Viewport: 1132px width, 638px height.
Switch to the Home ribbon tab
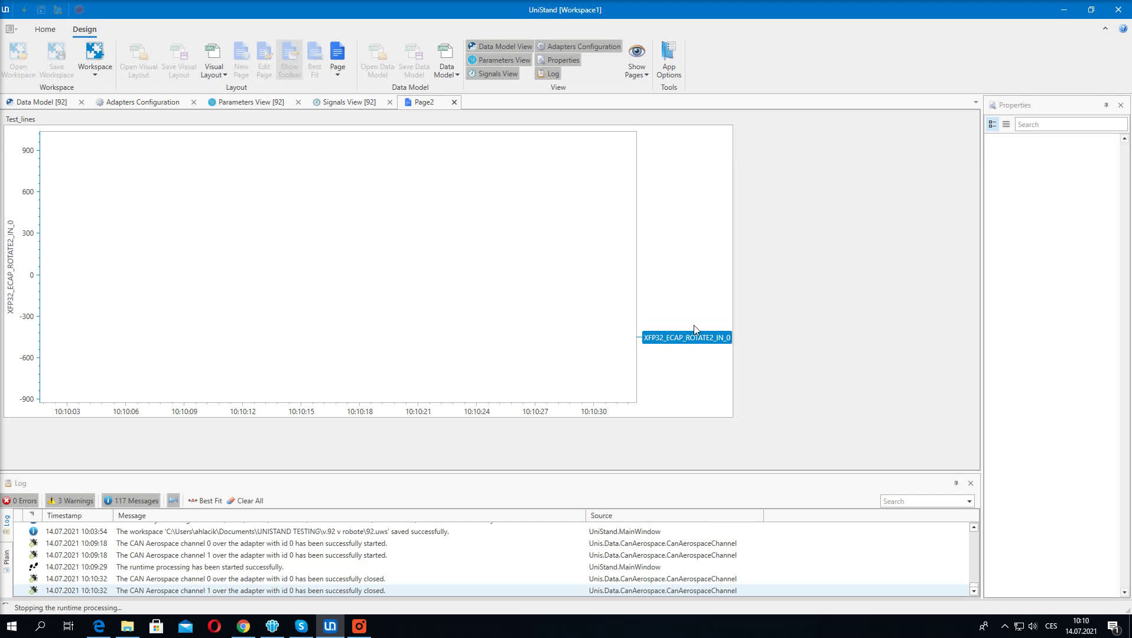pos(45,29)
